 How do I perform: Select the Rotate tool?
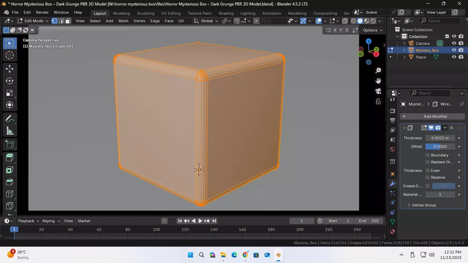[x=10, y=81]
